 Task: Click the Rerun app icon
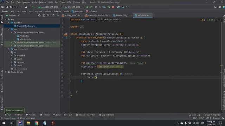click(87, 7)
